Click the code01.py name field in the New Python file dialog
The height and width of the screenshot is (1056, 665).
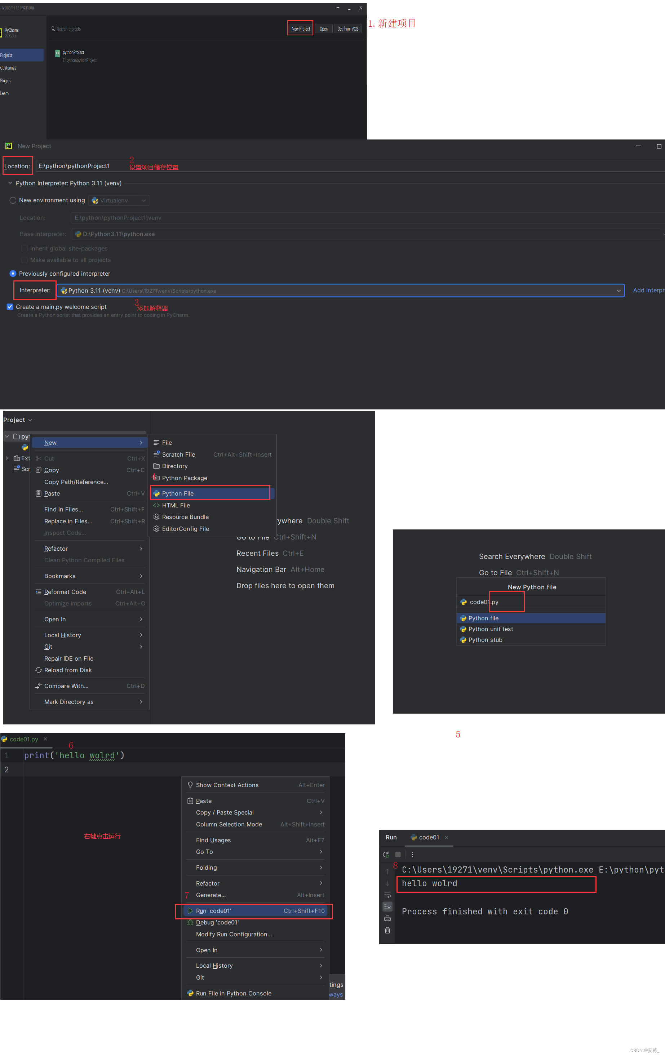point(531,602)
